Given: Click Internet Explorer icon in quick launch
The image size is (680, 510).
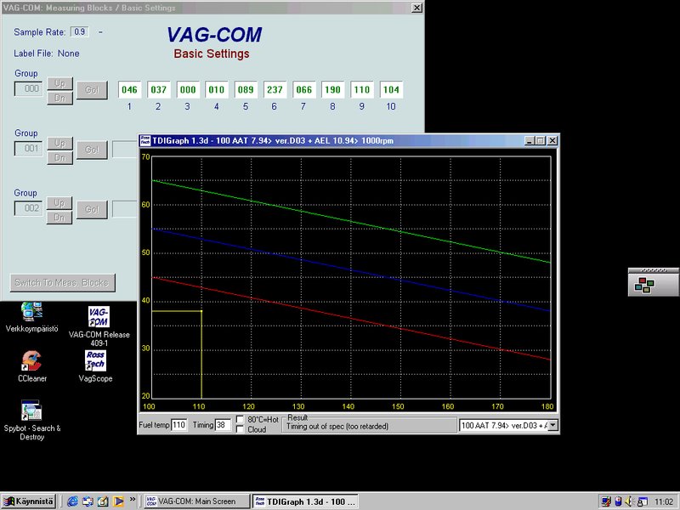Looking at the screenshot, I should 73,501.
